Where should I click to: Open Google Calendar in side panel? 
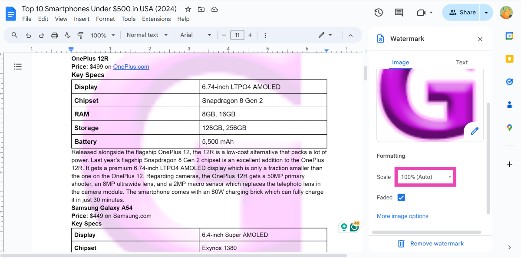tap(509, 36)
